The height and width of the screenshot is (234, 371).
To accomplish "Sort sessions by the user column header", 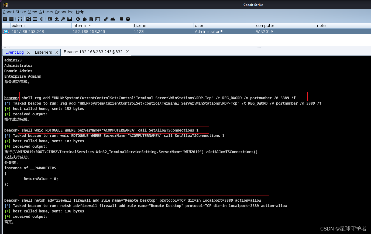I will coord(224,26).
